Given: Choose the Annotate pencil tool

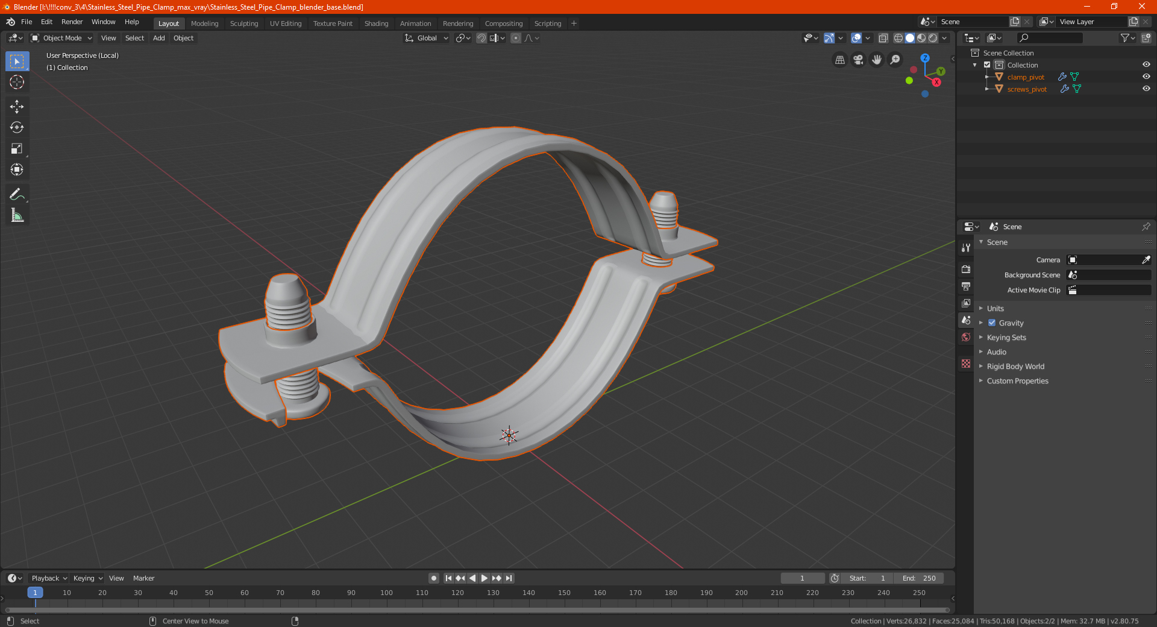Looking at the screenshot, I should click(x=17, y=194).
